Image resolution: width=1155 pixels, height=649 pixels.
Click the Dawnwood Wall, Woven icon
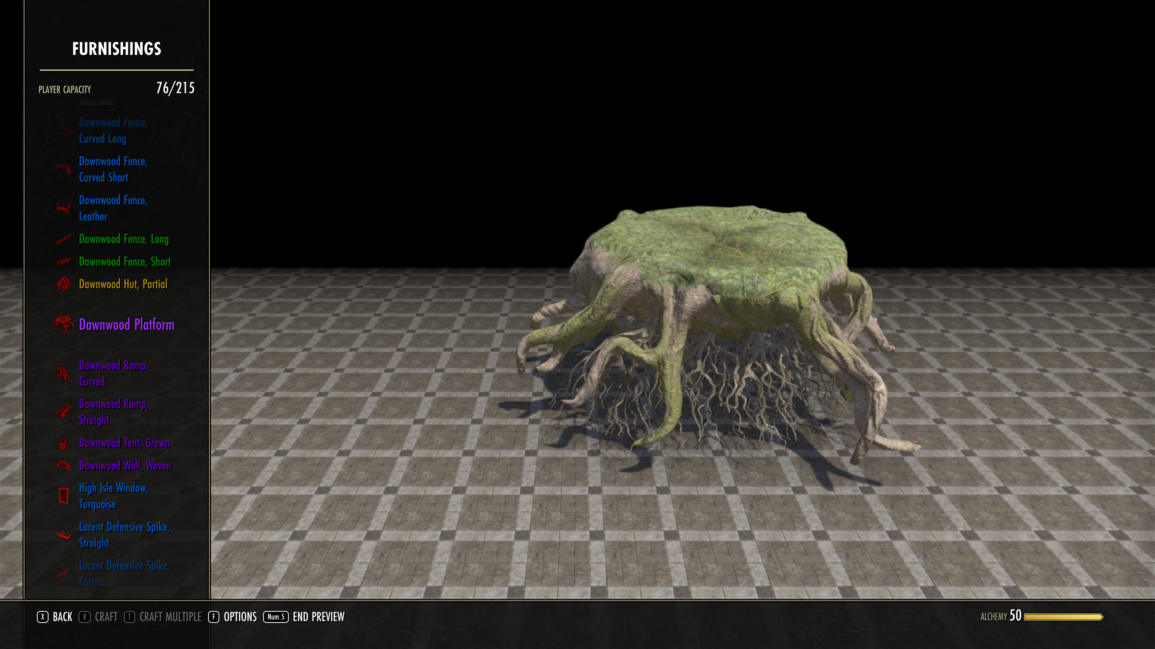tap(64, 466)
